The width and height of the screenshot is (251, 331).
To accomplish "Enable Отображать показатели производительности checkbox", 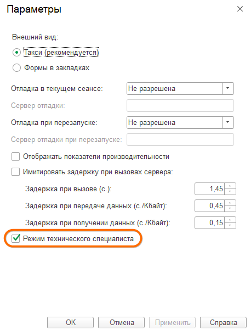I will click(16, 157).
